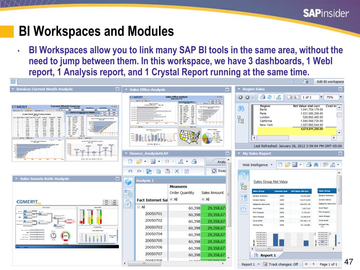The height and width of the screenshot is (270, 360).
Task: Open the user prompt (?) icon
Action: pyautogui.click(x=243, y=209)
